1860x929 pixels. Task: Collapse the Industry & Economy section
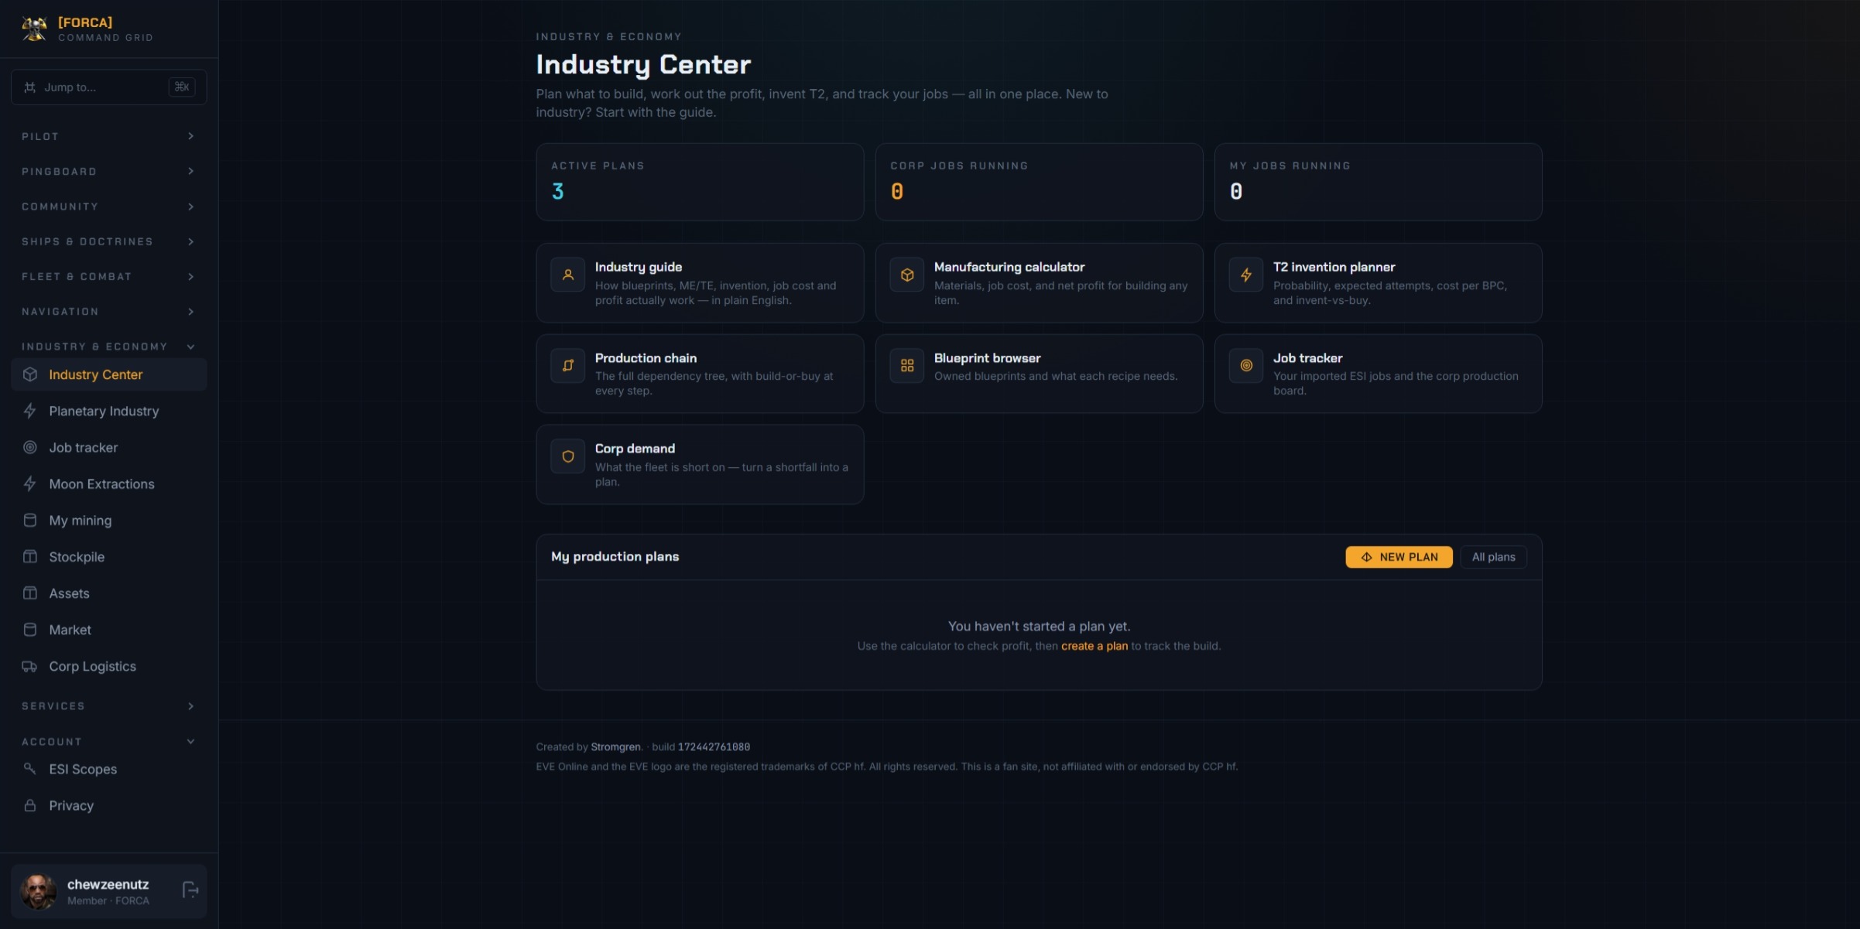108,347
